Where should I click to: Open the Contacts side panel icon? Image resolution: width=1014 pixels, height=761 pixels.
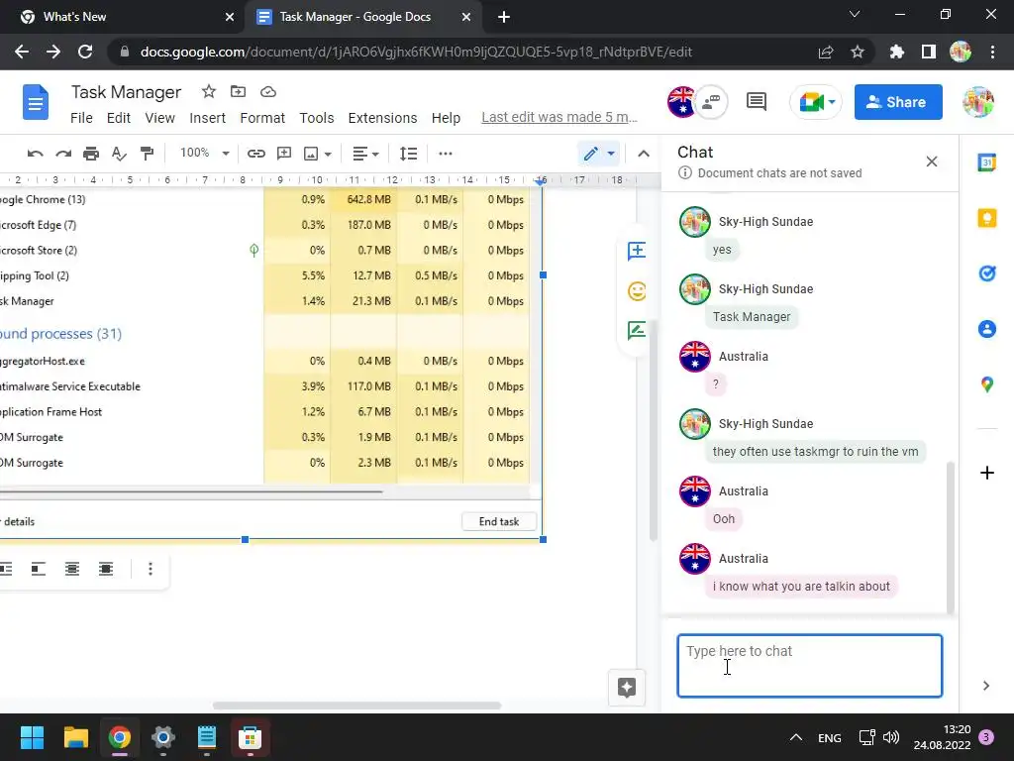coord(987,329)
